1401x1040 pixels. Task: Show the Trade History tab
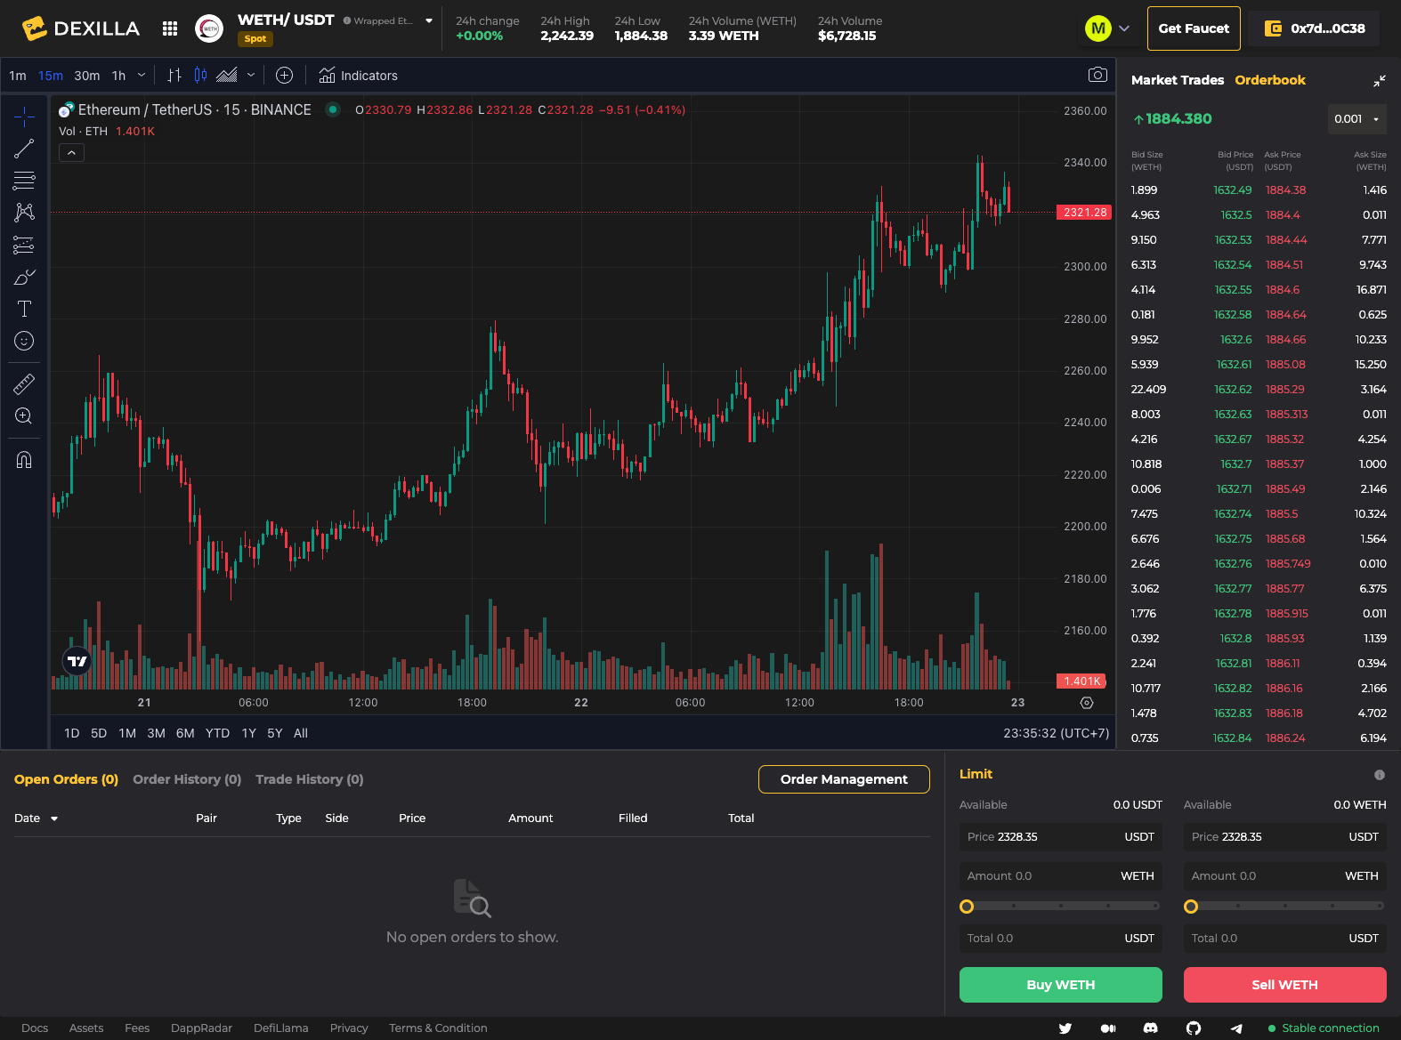tap(310, 779)
